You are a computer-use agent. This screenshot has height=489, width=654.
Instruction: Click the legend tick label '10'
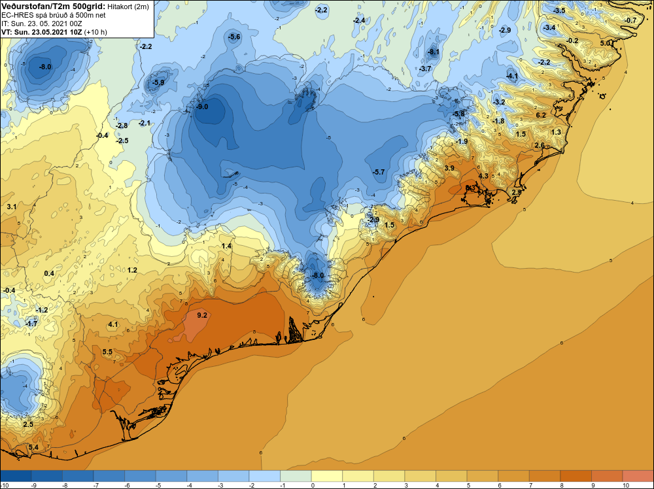626,486
